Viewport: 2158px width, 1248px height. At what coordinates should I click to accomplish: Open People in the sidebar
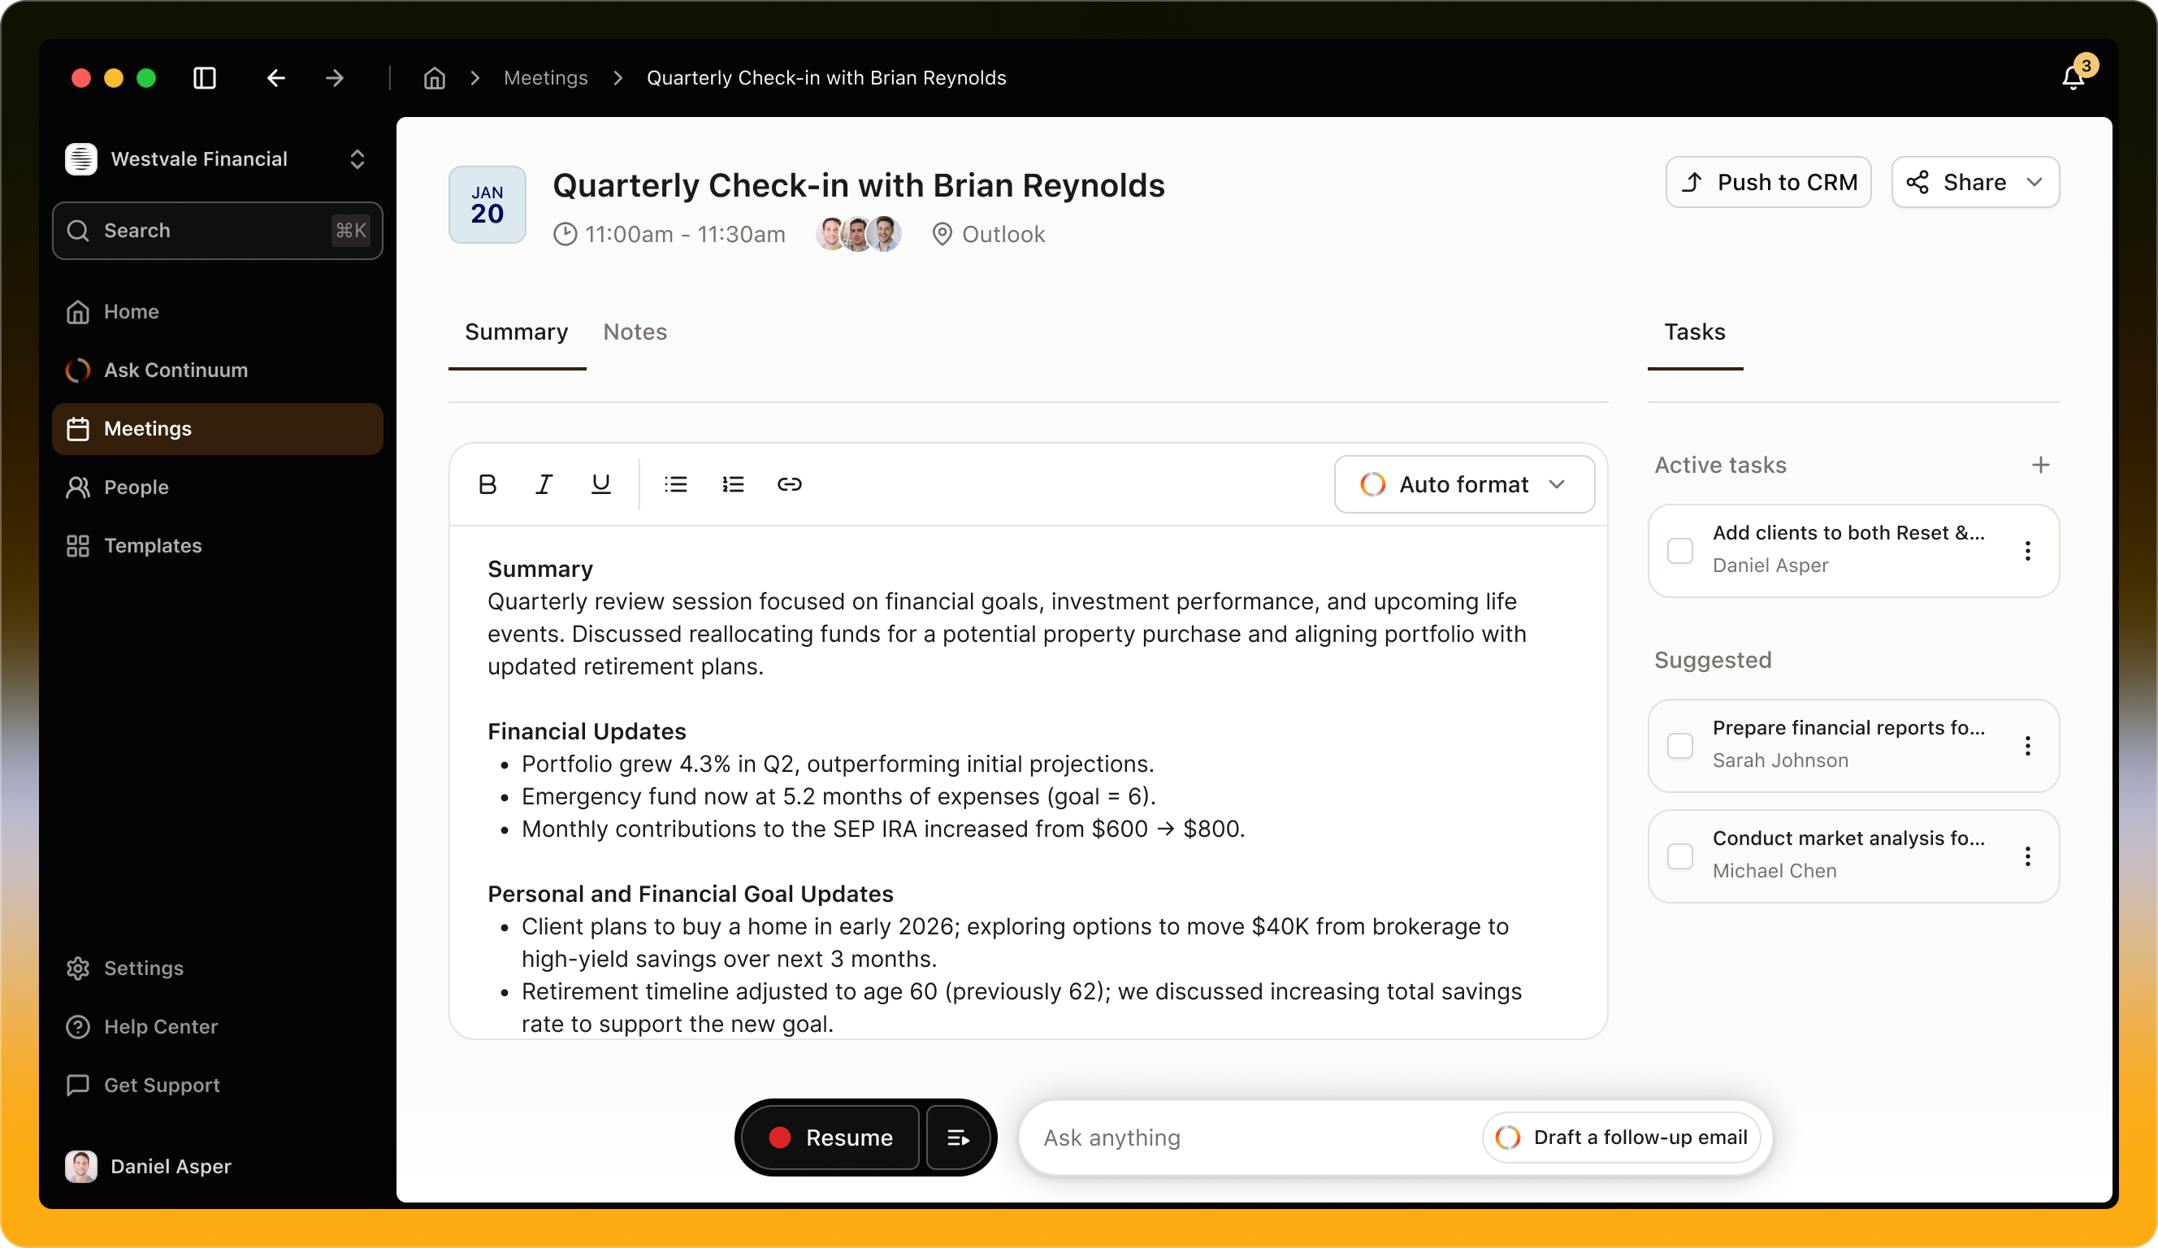(x=136, y=487)
